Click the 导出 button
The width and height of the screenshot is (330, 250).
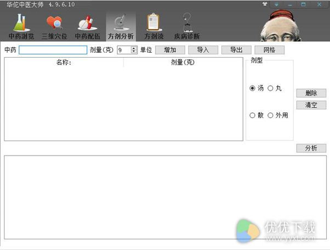click(236, 50)
